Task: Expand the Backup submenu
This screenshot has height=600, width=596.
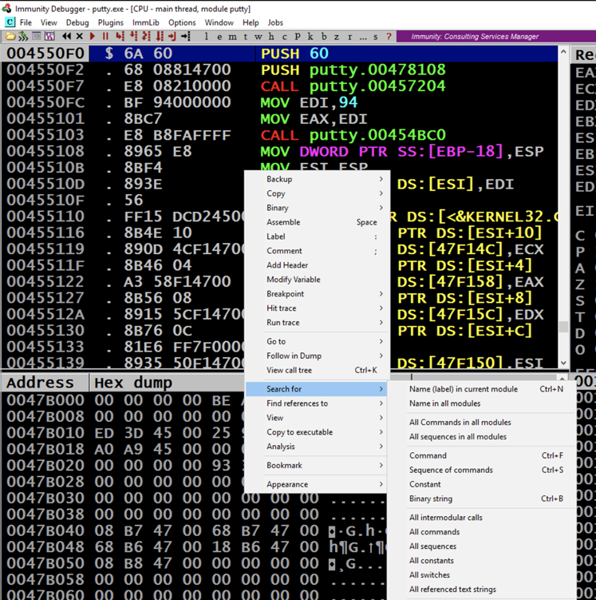Action: click(x=317, y=179)
